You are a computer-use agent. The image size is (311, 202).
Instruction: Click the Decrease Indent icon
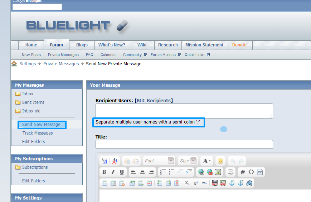pos(180,172)
